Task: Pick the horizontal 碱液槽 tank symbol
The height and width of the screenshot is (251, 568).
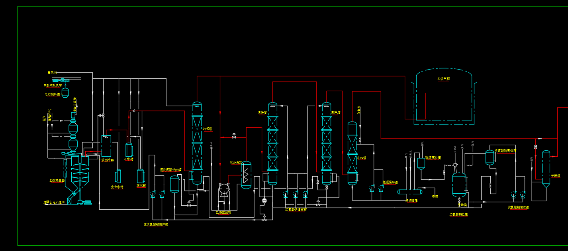Action: tap(410, 192)
